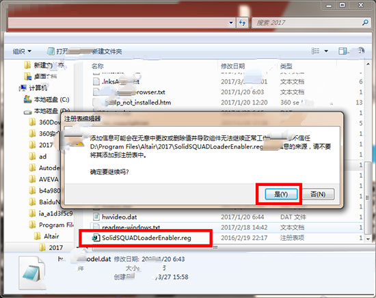Image resolution: width=376 pixels, height=298 pixels.
Task: Click the 打开 toolbar button
Action: point(57,51)
